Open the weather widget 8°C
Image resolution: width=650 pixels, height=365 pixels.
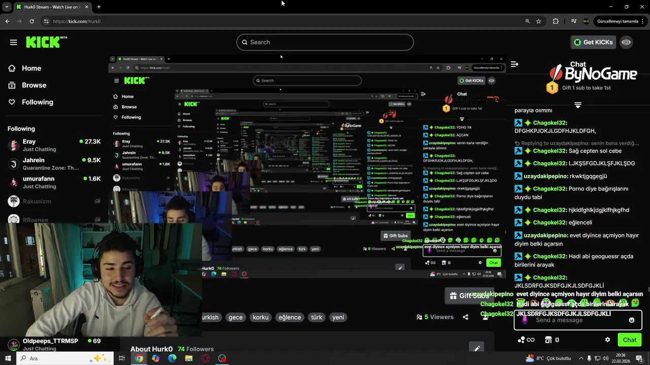click(x=548, y=358)
